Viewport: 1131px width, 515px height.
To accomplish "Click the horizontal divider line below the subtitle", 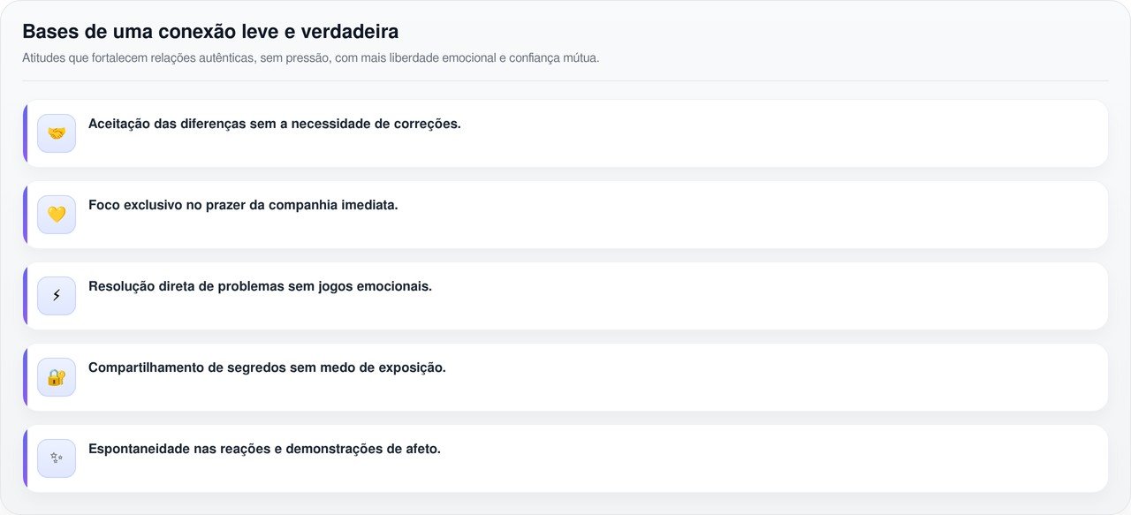I will 565,81.
